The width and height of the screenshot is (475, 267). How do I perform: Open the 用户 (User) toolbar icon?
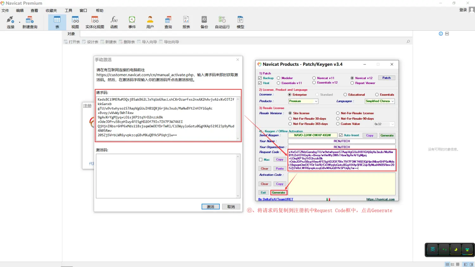[x=150, y=22]
